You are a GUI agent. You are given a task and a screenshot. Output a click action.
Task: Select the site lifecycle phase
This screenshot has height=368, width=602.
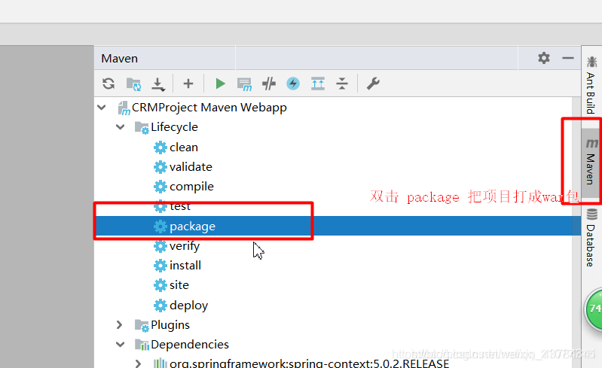[179, 285]
